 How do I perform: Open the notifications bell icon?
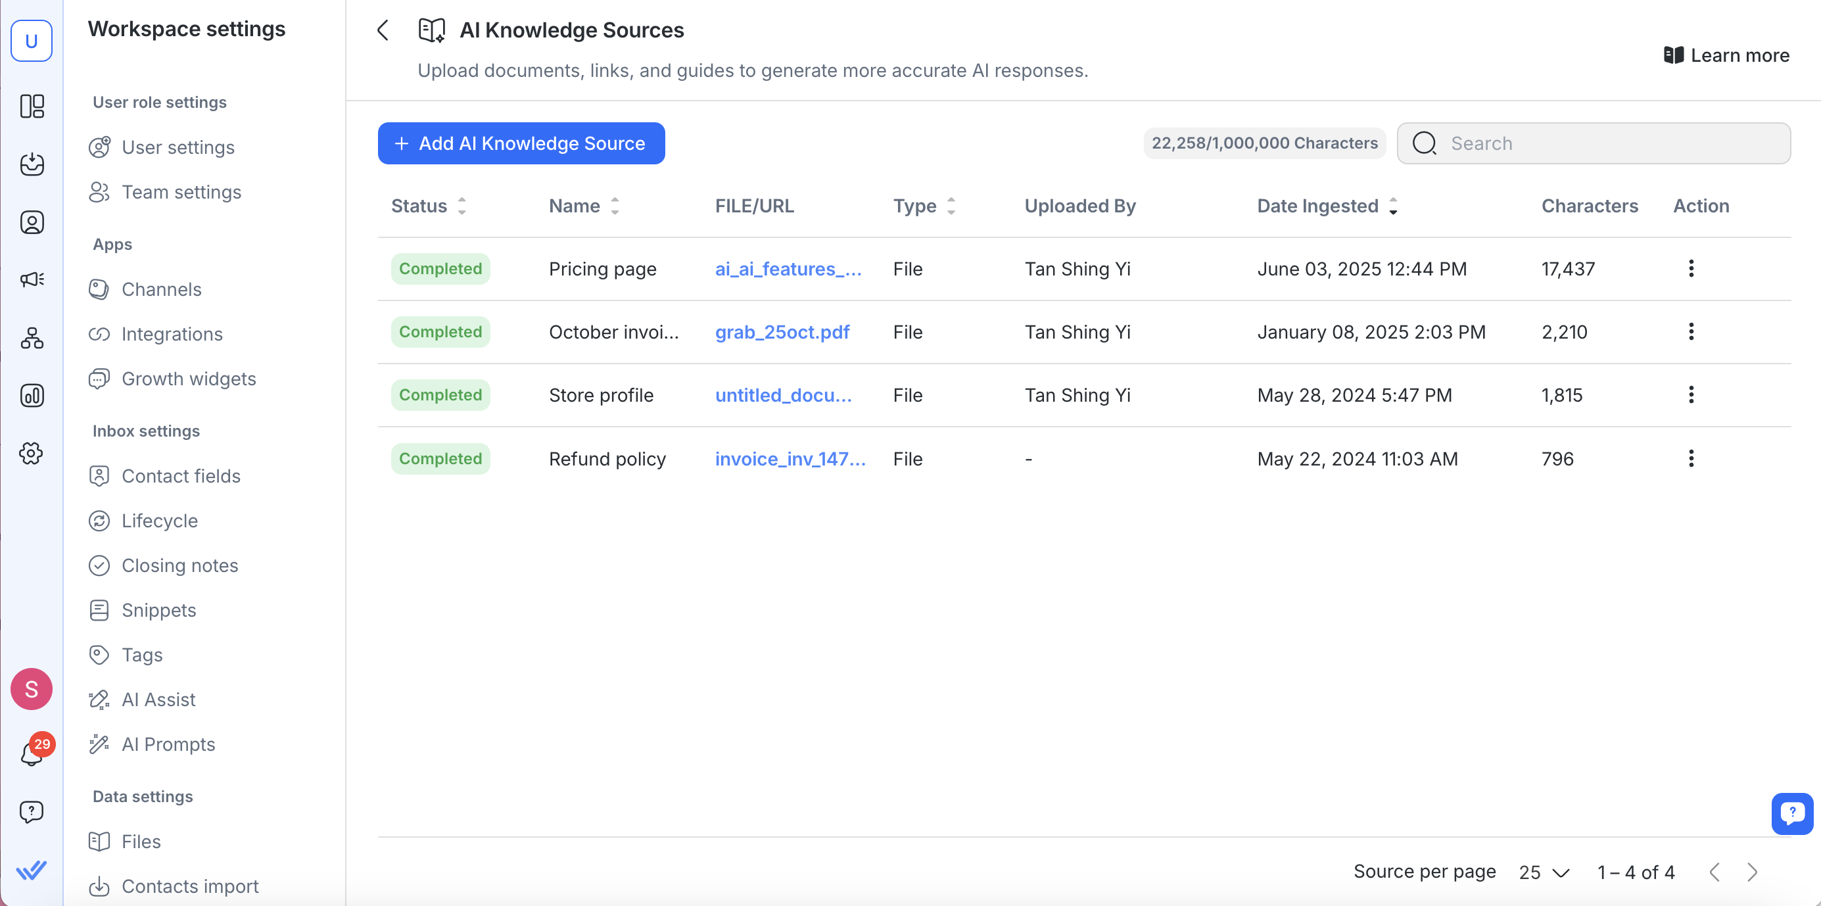click(x=31, y=753)
